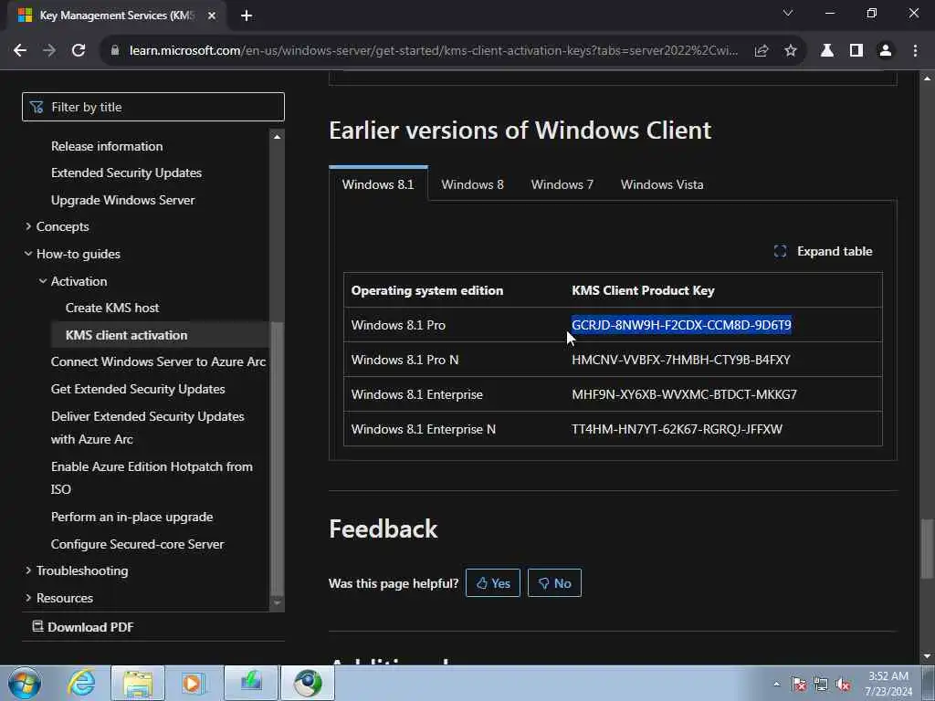Image resolution: width=935 pixels, height=701 pixels.
Task: Open the browser profile icon
Action: click(x=886, y=51)
